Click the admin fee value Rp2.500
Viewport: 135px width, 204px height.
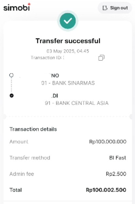116,174
